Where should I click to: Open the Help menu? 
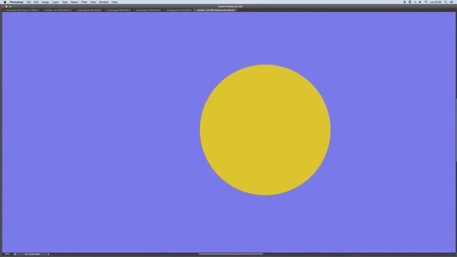tap(114, 2)
